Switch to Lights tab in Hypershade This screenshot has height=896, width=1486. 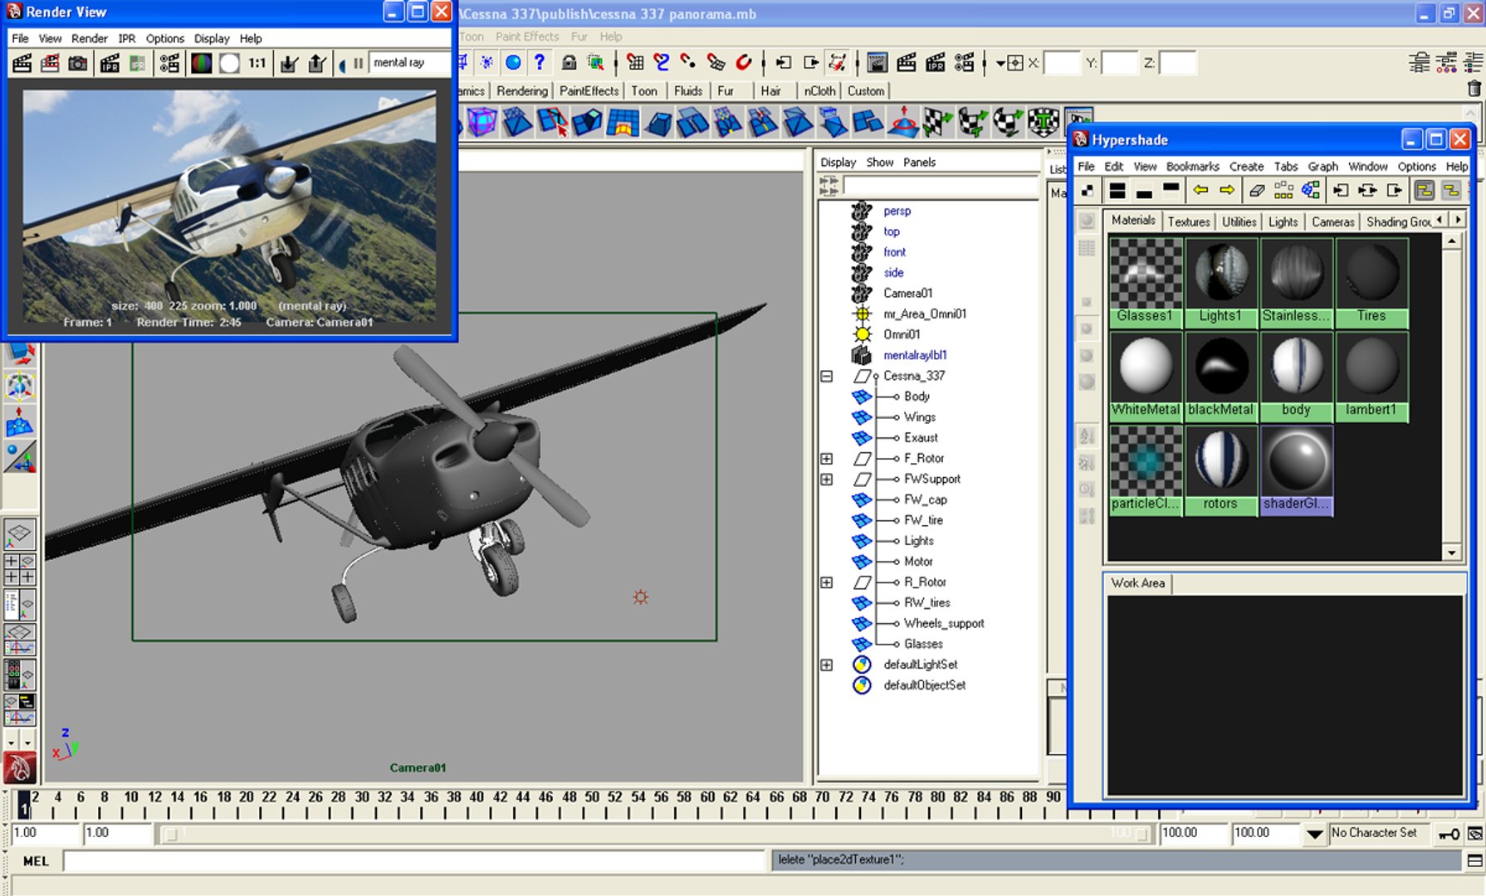[1283, 222]
